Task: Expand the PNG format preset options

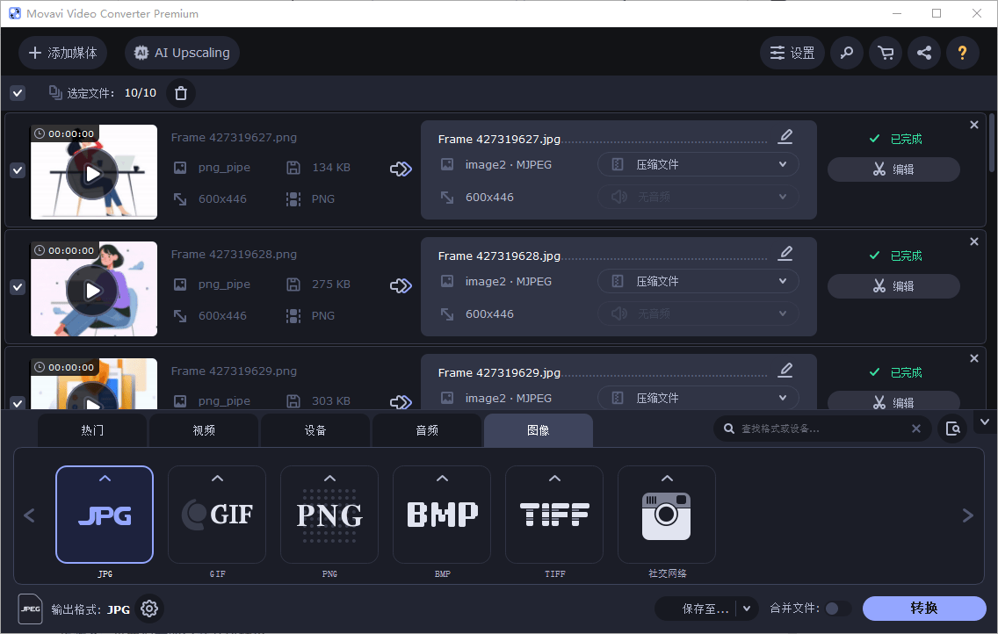Action: point(329,479)
